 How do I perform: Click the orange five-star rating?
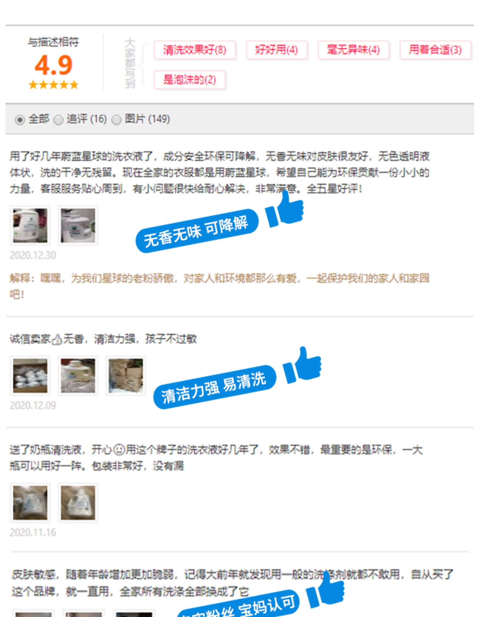click(53, 85)
